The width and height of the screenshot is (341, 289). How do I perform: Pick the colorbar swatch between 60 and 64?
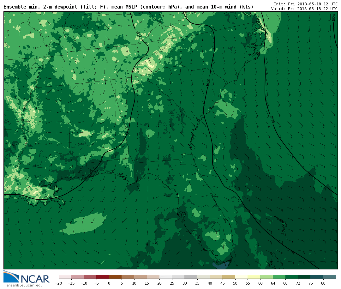(x=266, y=277)
